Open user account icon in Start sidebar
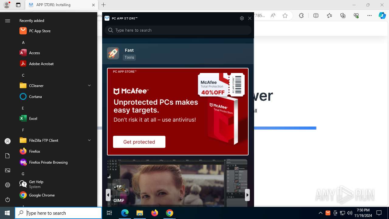Viewport: 389px width, 219px height. pos(8,141)
